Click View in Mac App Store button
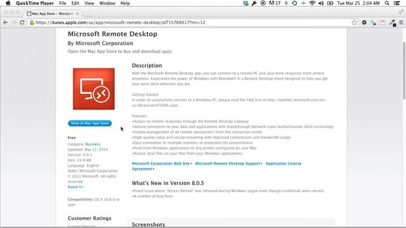Screen dimensions: 406x228 tap(90, 123)
